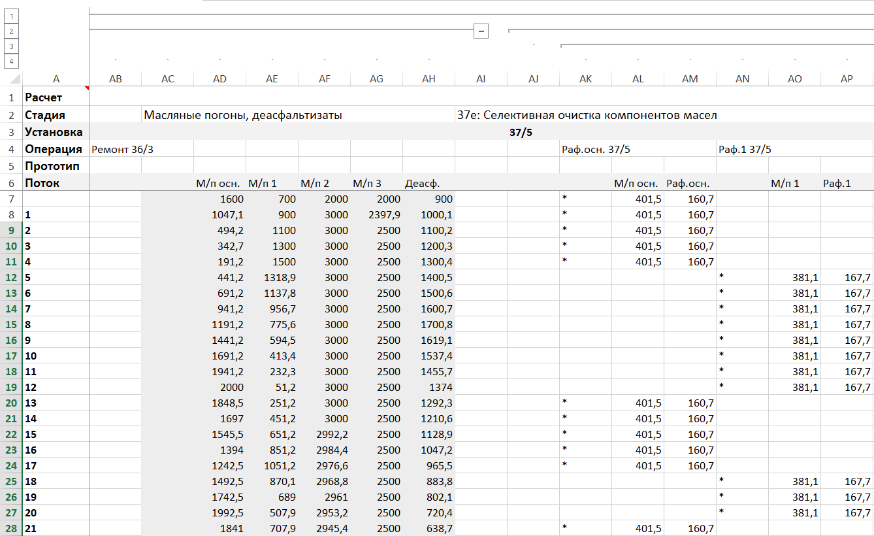Click the Select All corner triangle
The height and width of the screenshot is (536, 874).
16,79
